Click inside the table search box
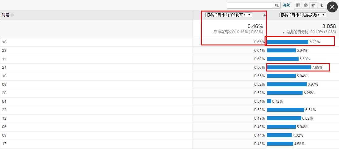This screenshot has width=339, height=149. coord(250,5)
